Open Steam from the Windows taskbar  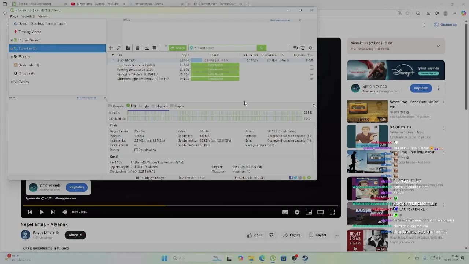[305, 258]
